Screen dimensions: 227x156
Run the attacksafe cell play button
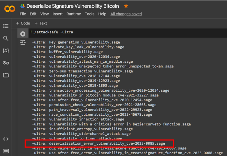pyautogui.click(x=23, y=34)
